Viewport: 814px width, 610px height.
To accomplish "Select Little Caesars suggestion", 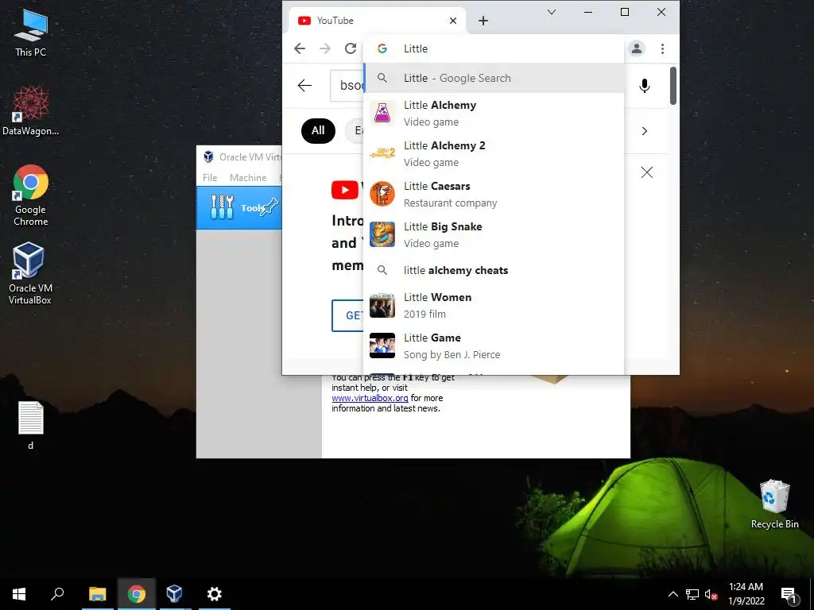I will [x=494, y=194].
